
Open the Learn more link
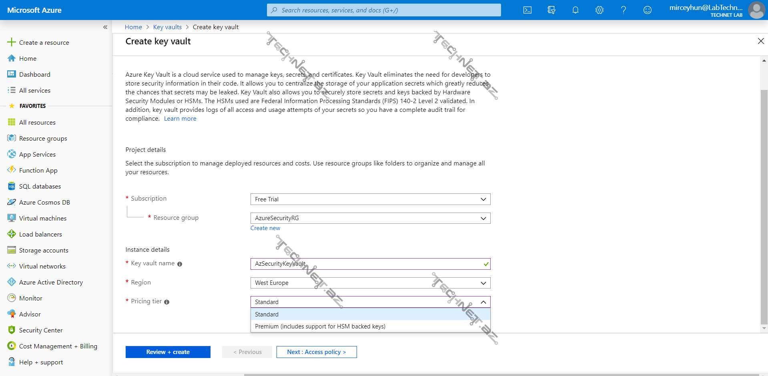coord(180,119)
